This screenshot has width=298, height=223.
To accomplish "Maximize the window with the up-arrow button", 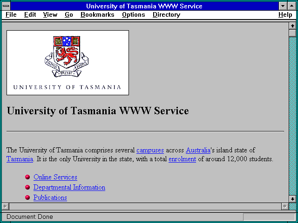I will [x=292, y=6].
